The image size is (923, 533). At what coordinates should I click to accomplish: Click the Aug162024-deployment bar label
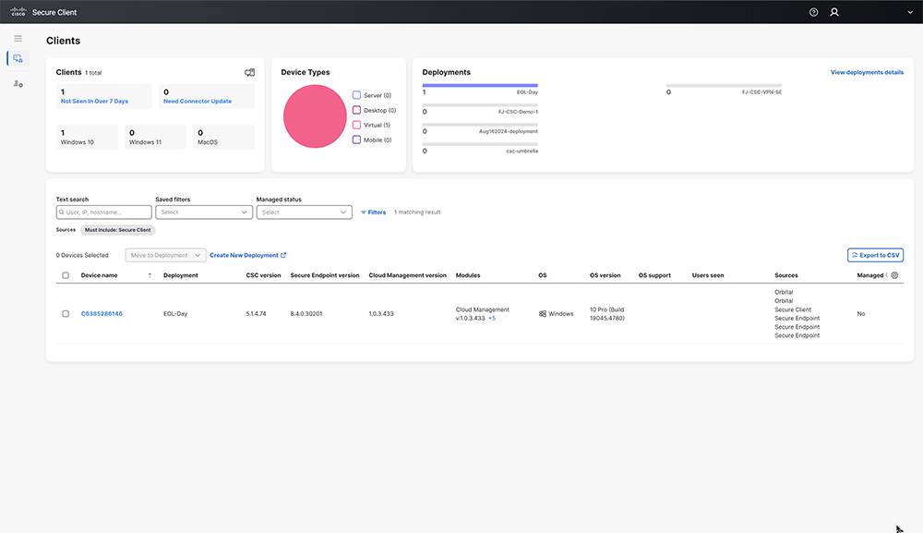508,131
